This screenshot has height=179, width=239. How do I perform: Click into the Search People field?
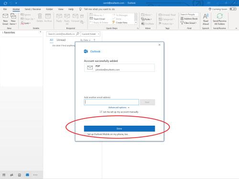click(x=189, y=14)
